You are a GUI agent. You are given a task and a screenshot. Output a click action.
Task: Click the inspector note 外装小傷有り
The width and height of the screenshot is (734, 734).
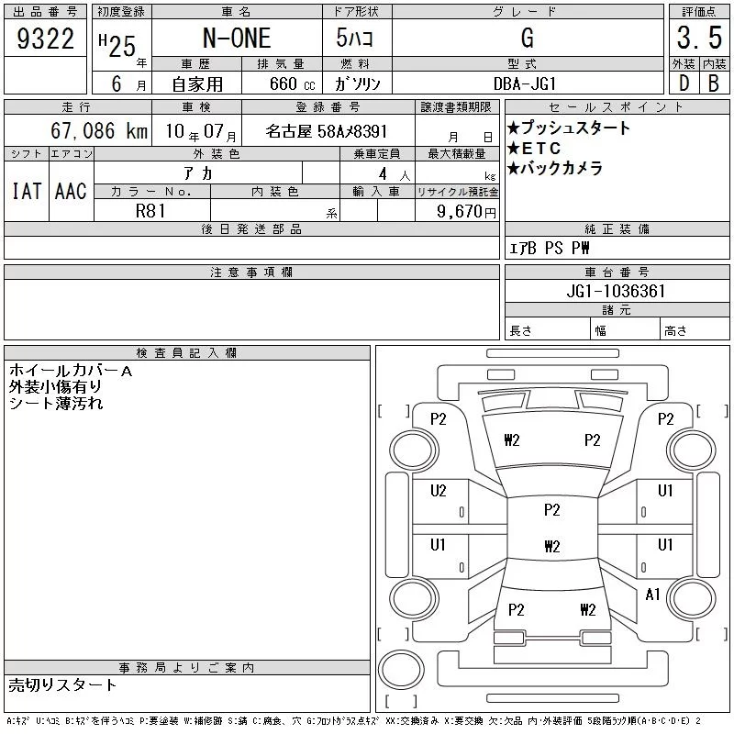pos(55,386)
